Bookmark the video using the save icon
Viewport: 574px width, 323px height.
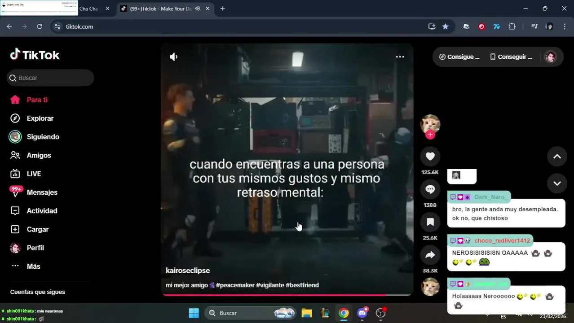coord(430,222)
